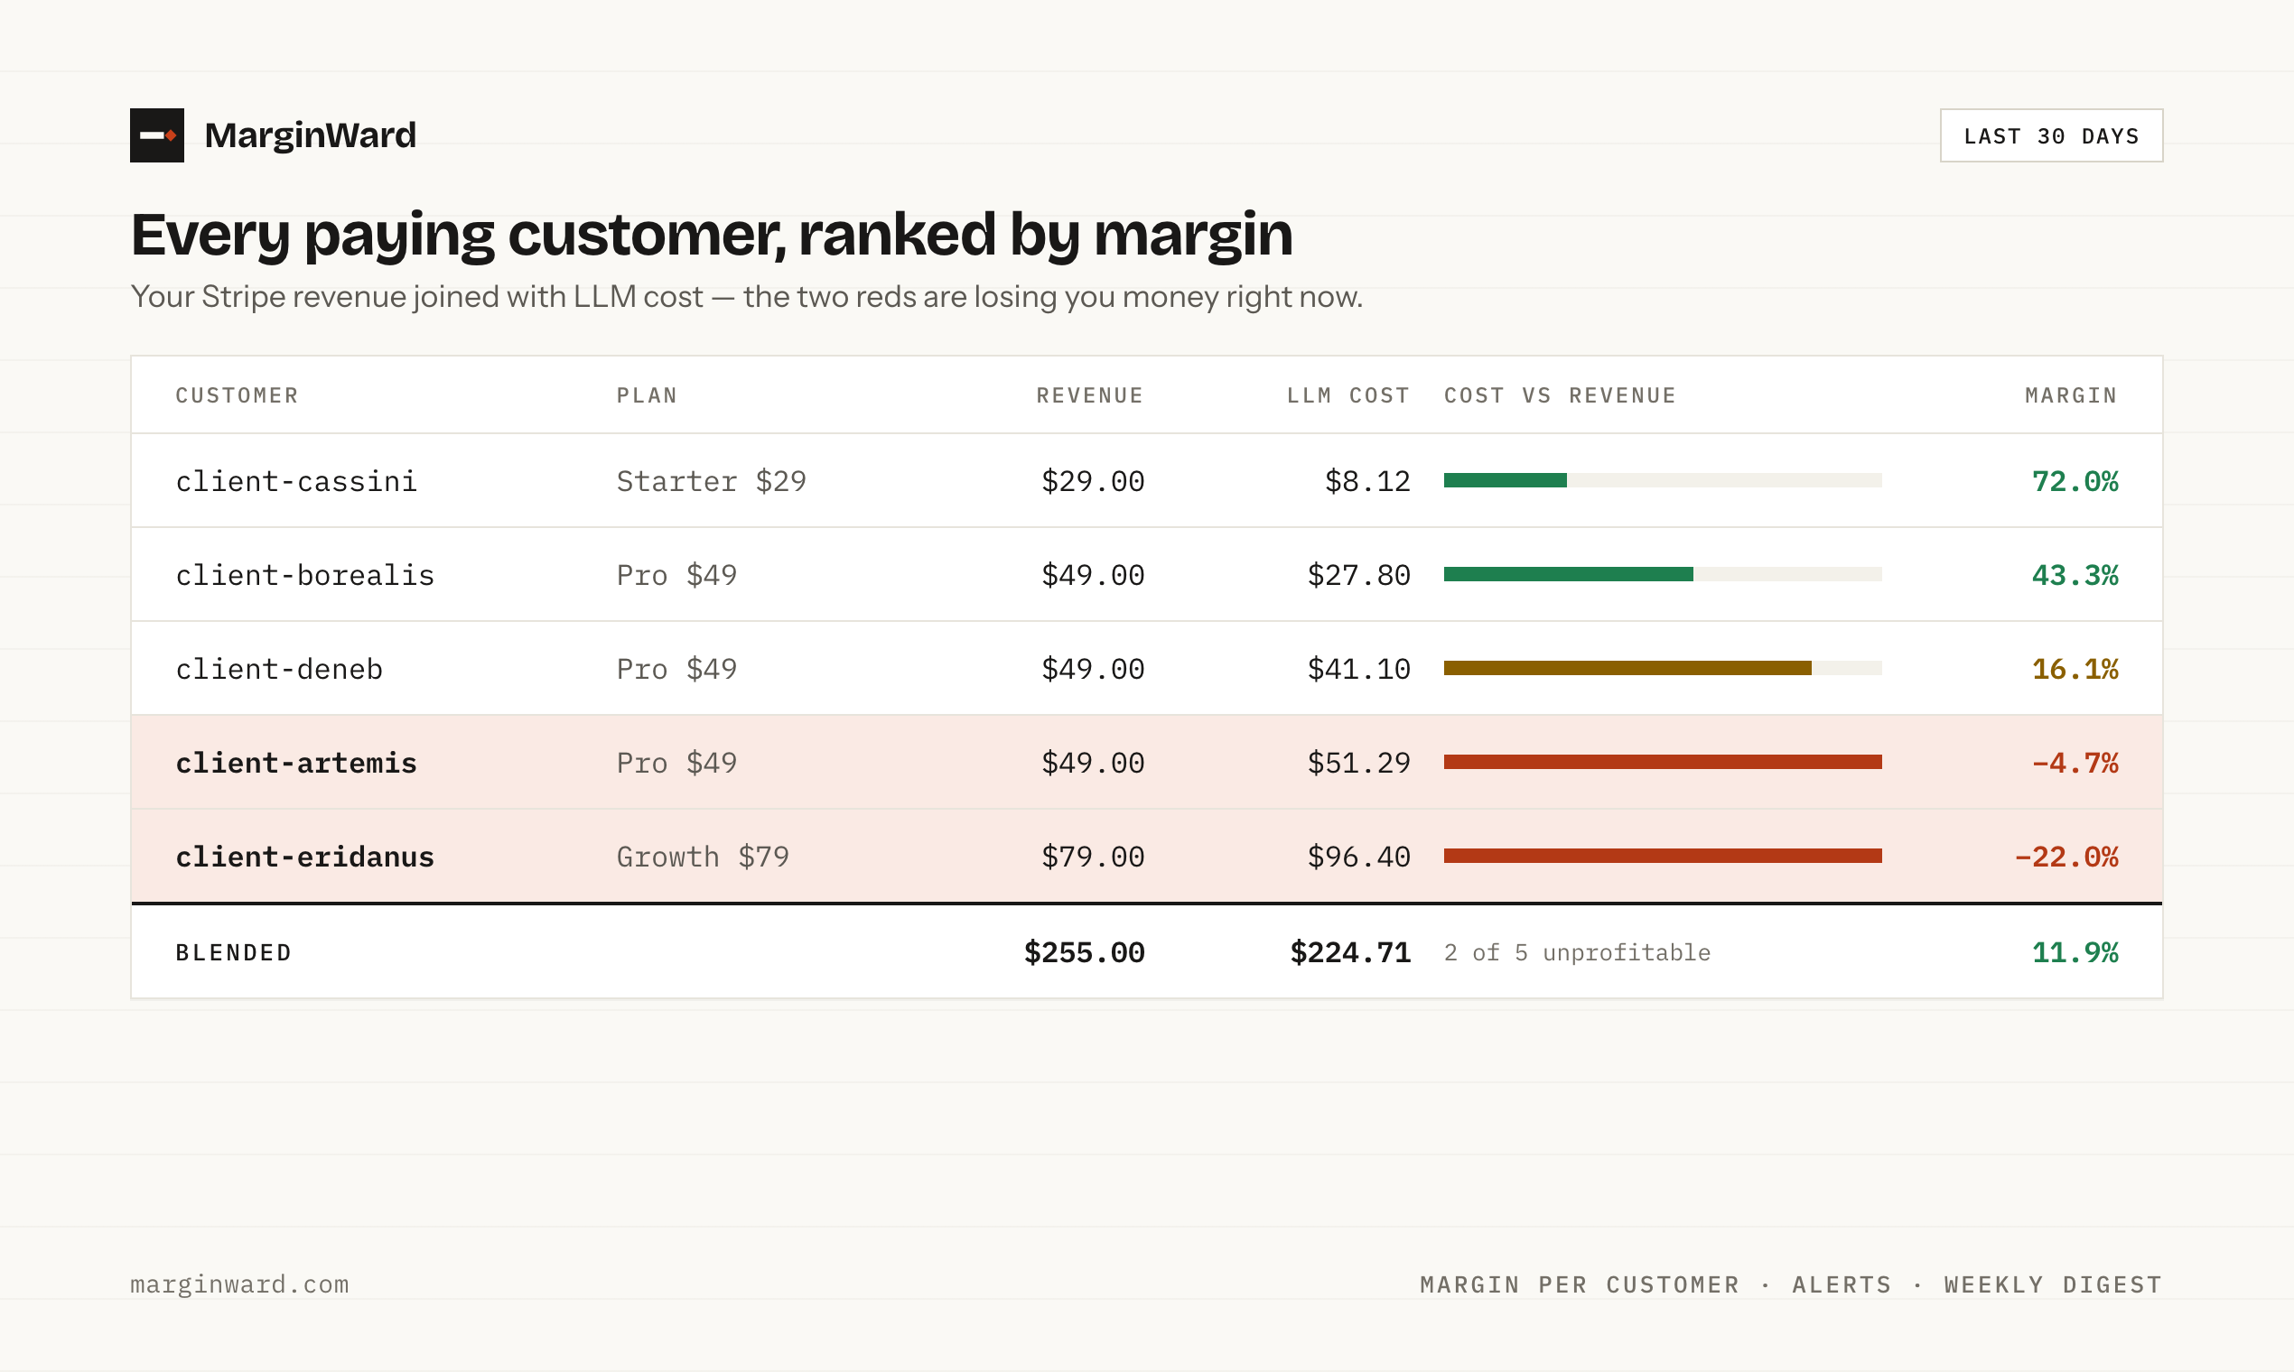
Task: Open unprofitable customer client-eridanus
Action: [x=1146, y=856]
